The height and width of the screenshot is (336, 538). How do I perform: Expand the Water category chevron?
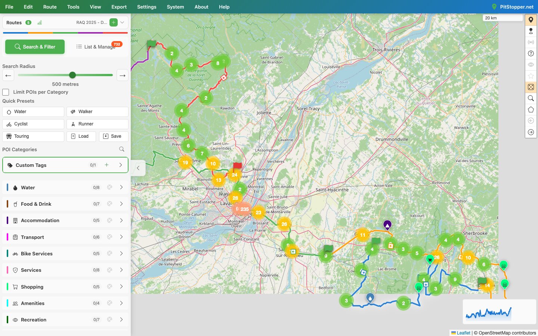(121, 187)
